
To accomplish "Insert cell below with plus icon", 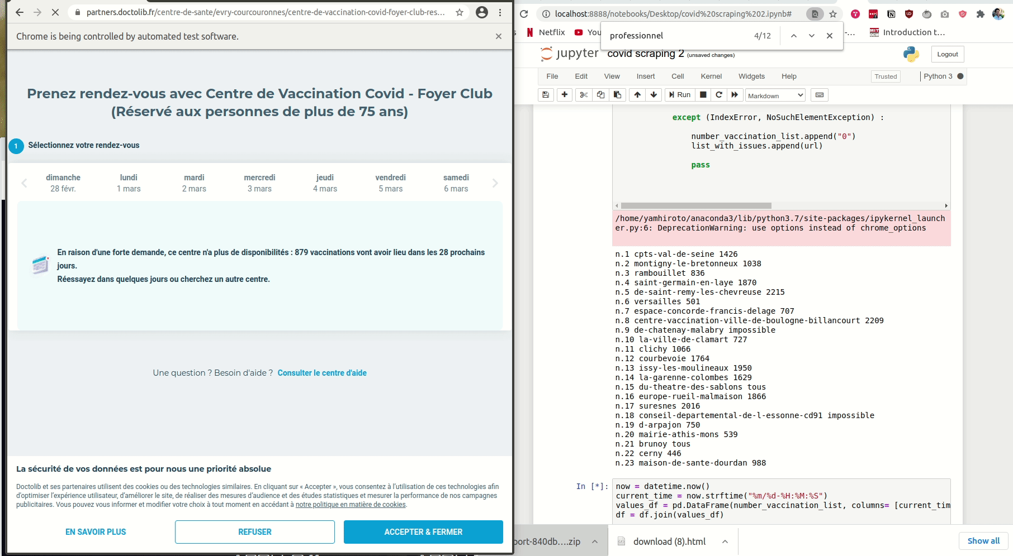I will [x=565, y=95].
